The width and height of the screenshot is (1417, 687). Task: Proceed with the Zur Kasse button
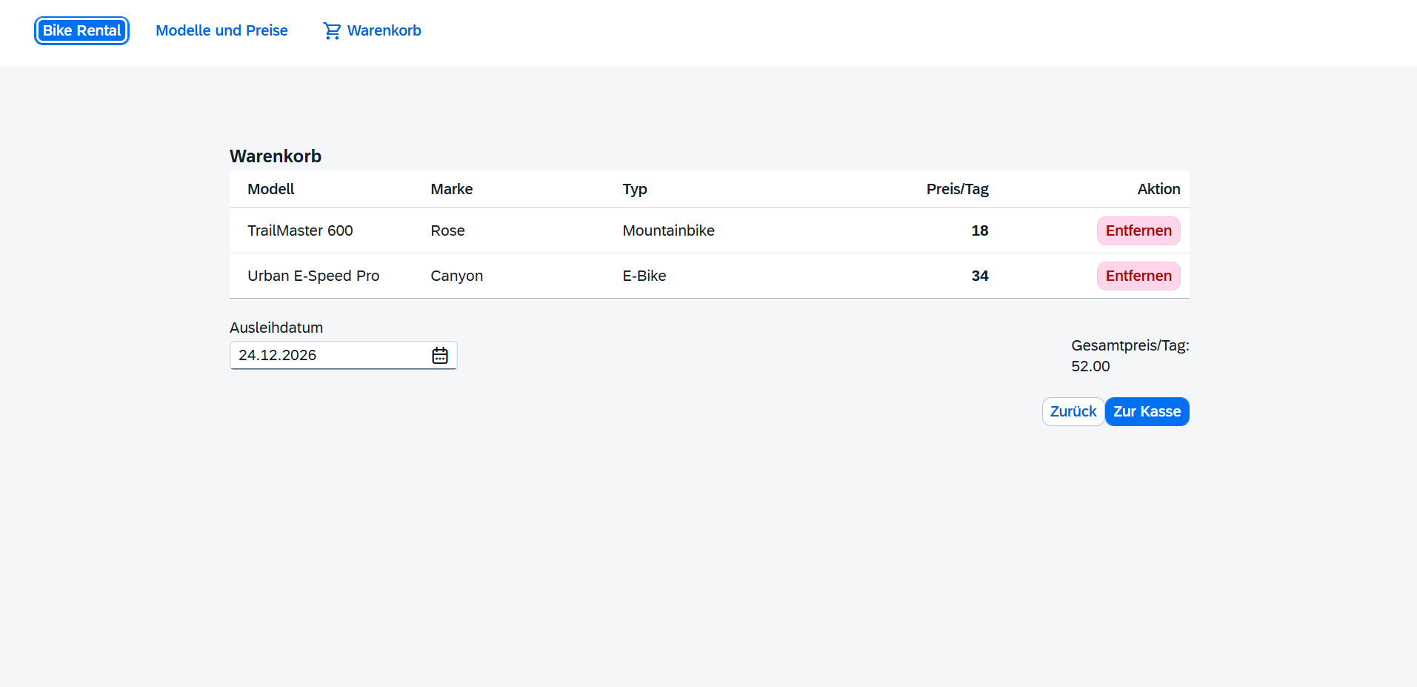tap(1146, 412)
